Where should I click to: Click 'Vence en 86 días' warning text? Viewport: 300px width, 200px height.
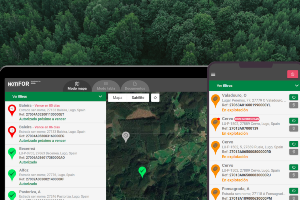pyautogui.click(x=47, y=127)
